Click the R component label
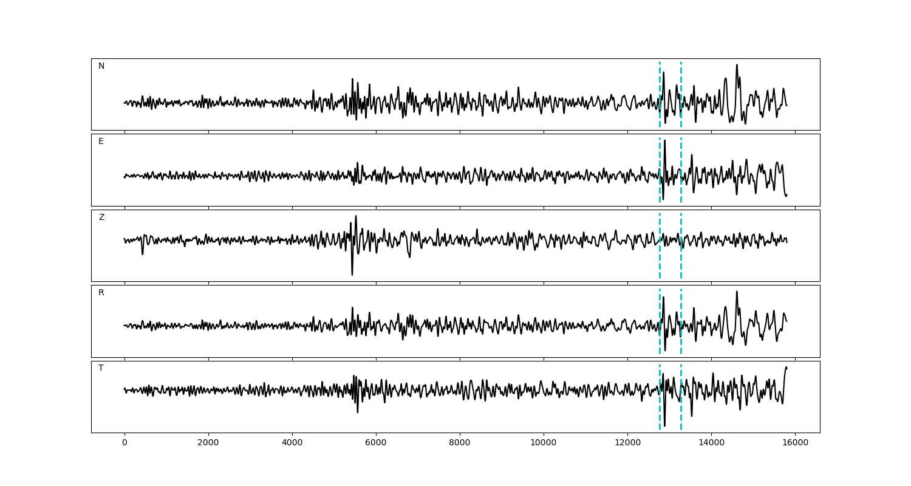 tap(101, 293)
